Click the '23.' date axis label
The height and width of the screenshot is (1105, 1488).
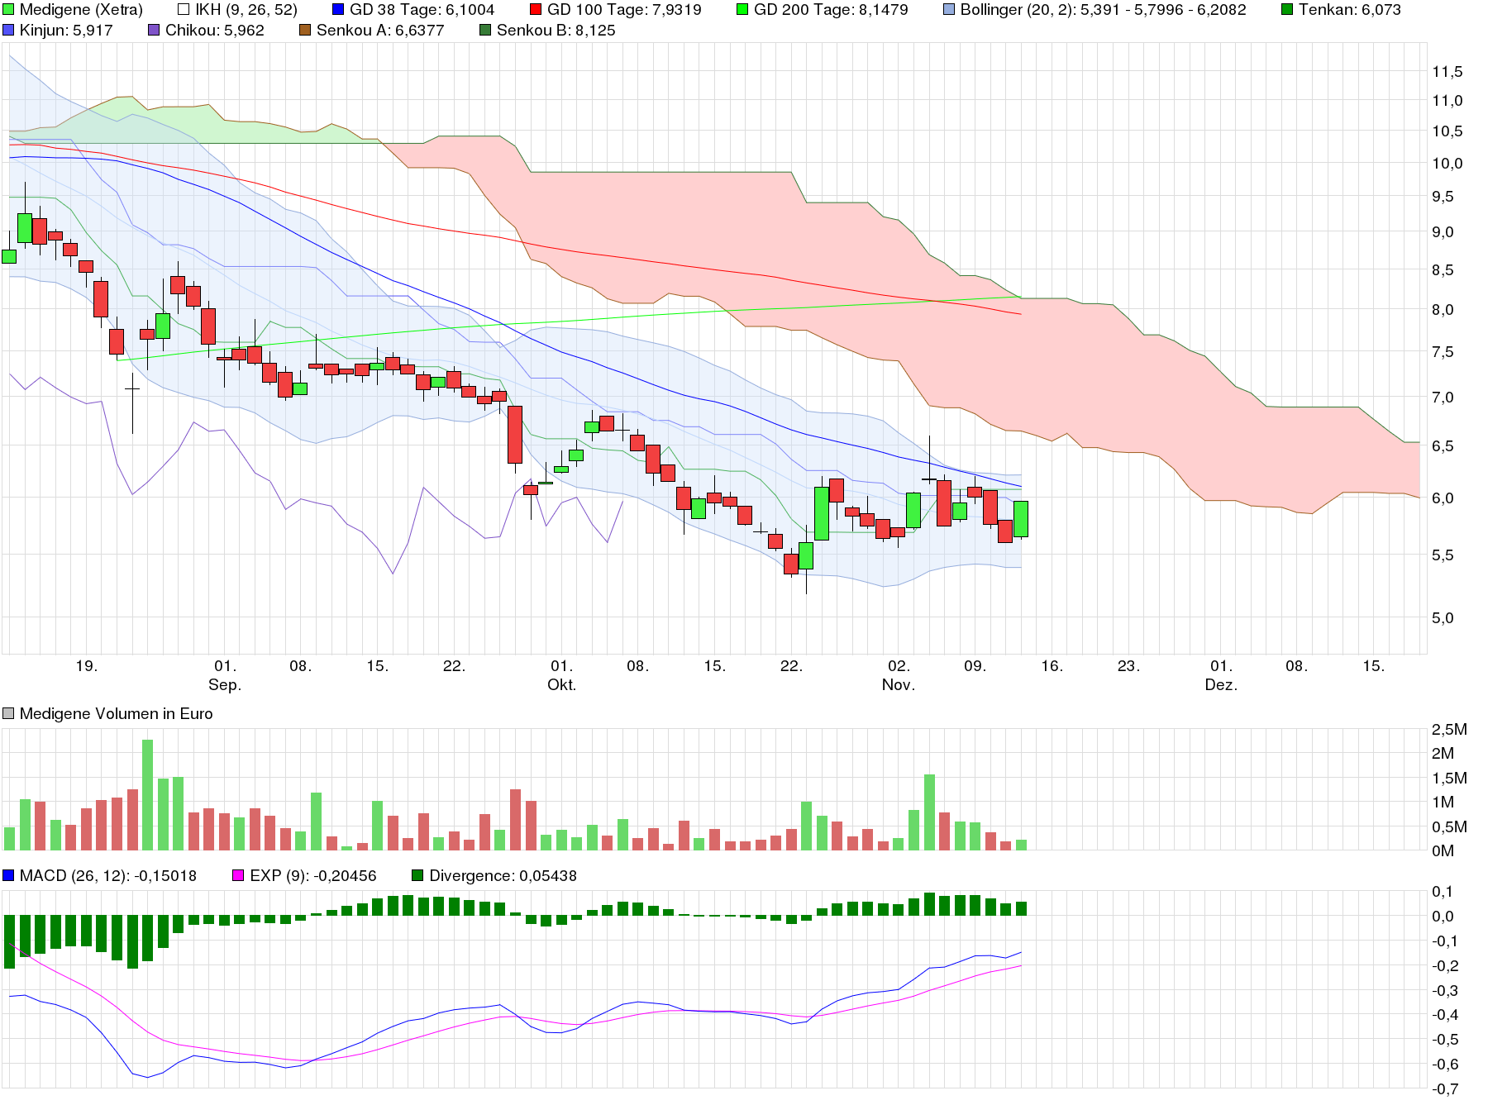(x=1129, y=666)
